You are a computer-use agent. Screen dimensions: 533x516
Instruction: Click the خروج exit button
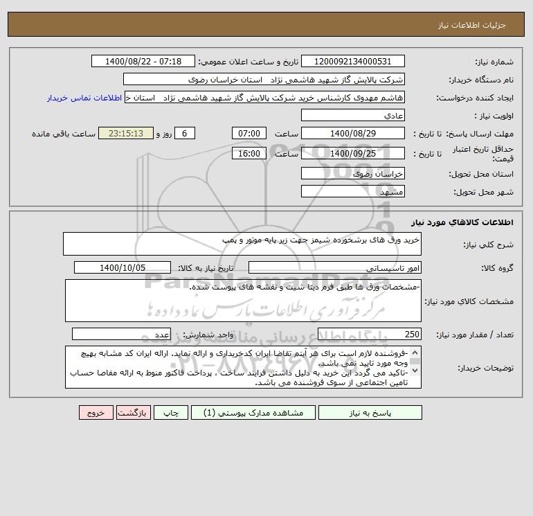[x=96, y=413]
